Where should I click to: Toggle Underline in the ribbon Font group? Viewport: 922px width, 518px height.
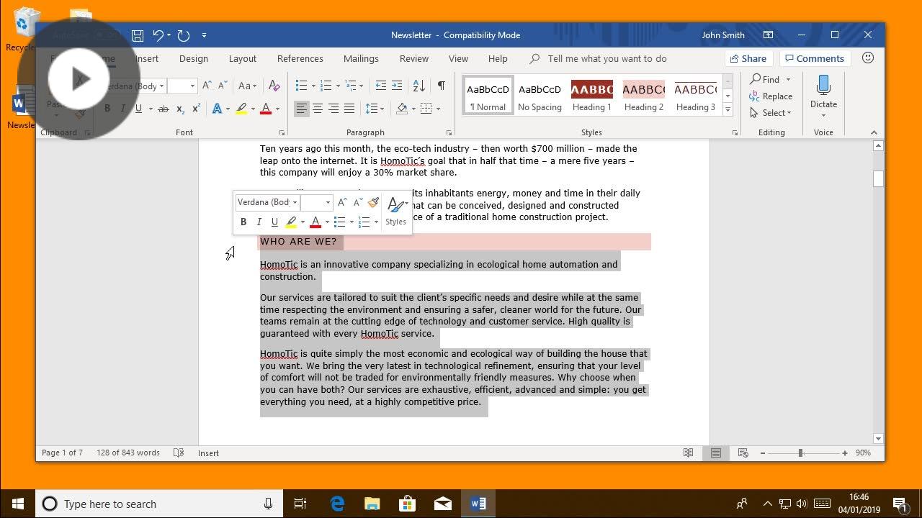point(138,109)
